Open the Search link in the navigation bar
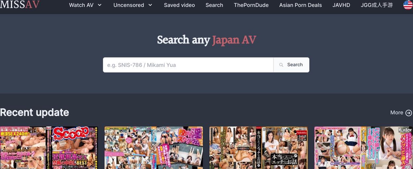413x169 pixels. point(214,5)
